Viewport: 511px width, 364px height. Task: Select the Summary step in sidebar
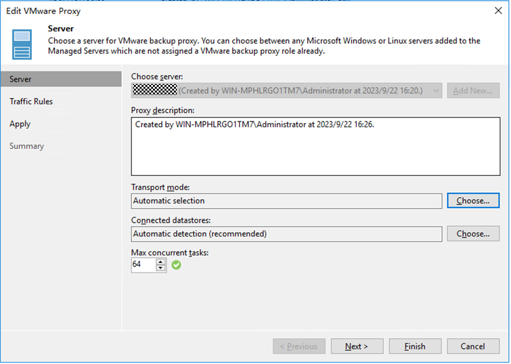click(x=27, y=146)
